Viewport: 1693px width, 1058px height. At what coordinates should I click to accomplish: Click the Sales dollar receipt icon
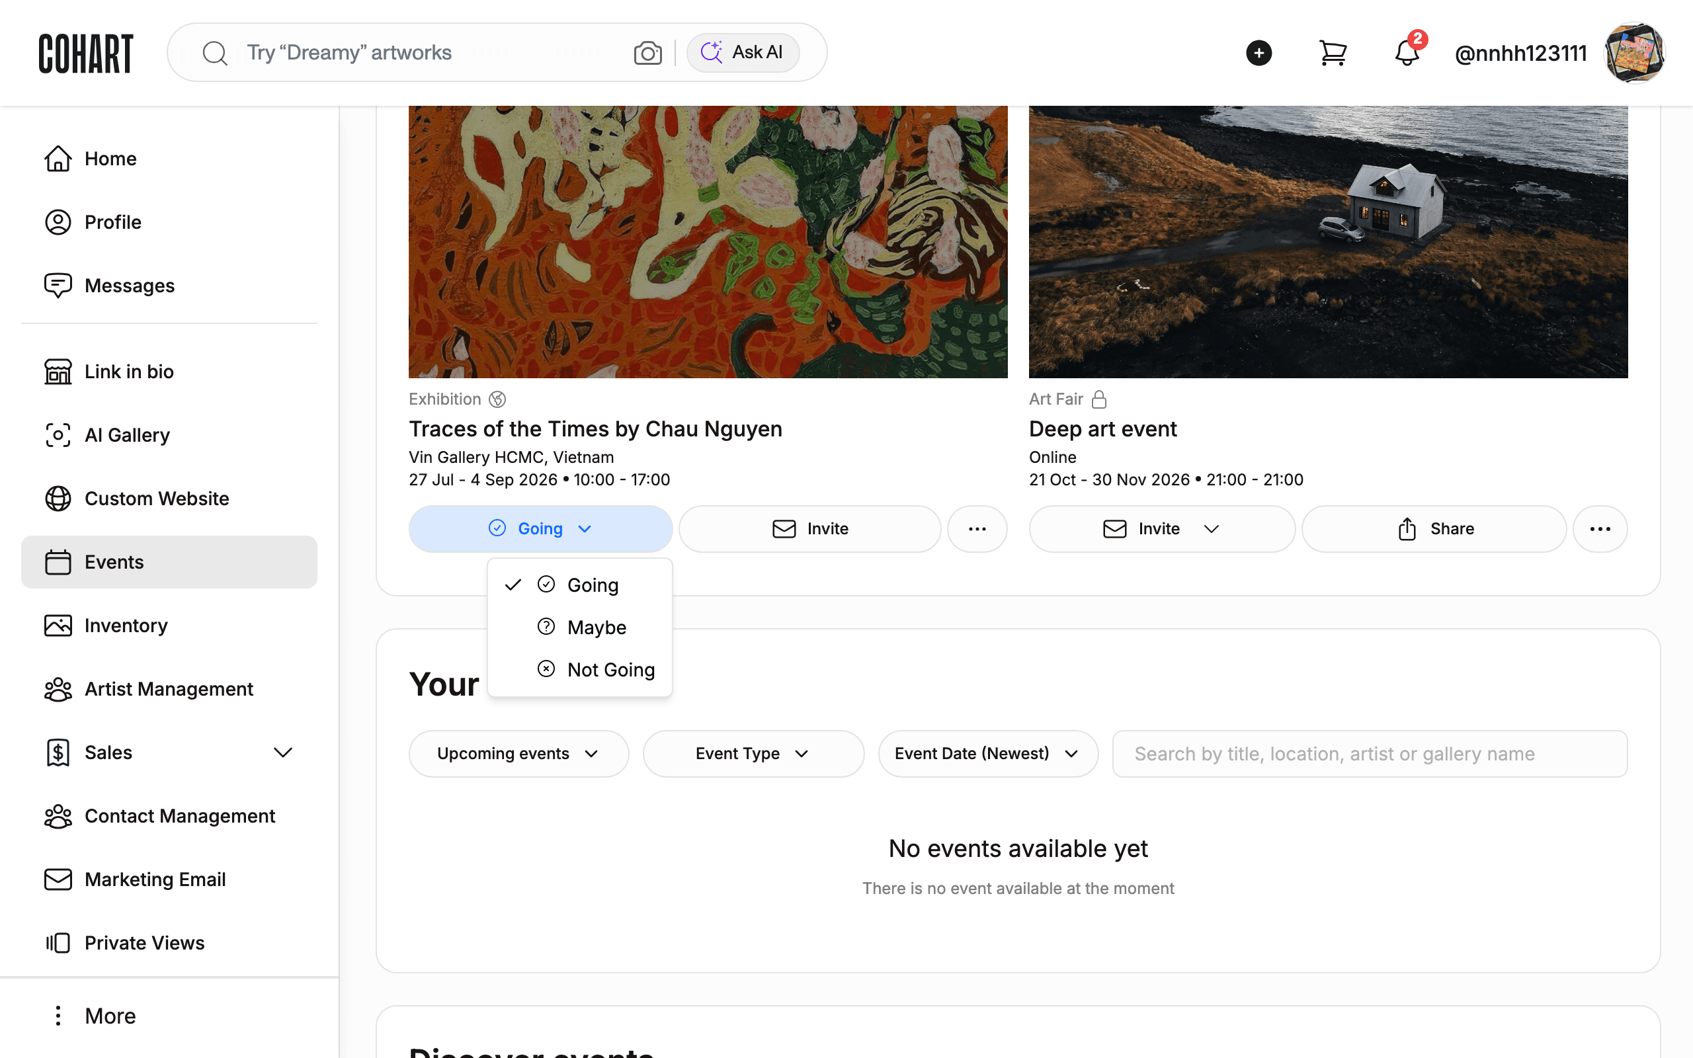click(x=58, y=753)
